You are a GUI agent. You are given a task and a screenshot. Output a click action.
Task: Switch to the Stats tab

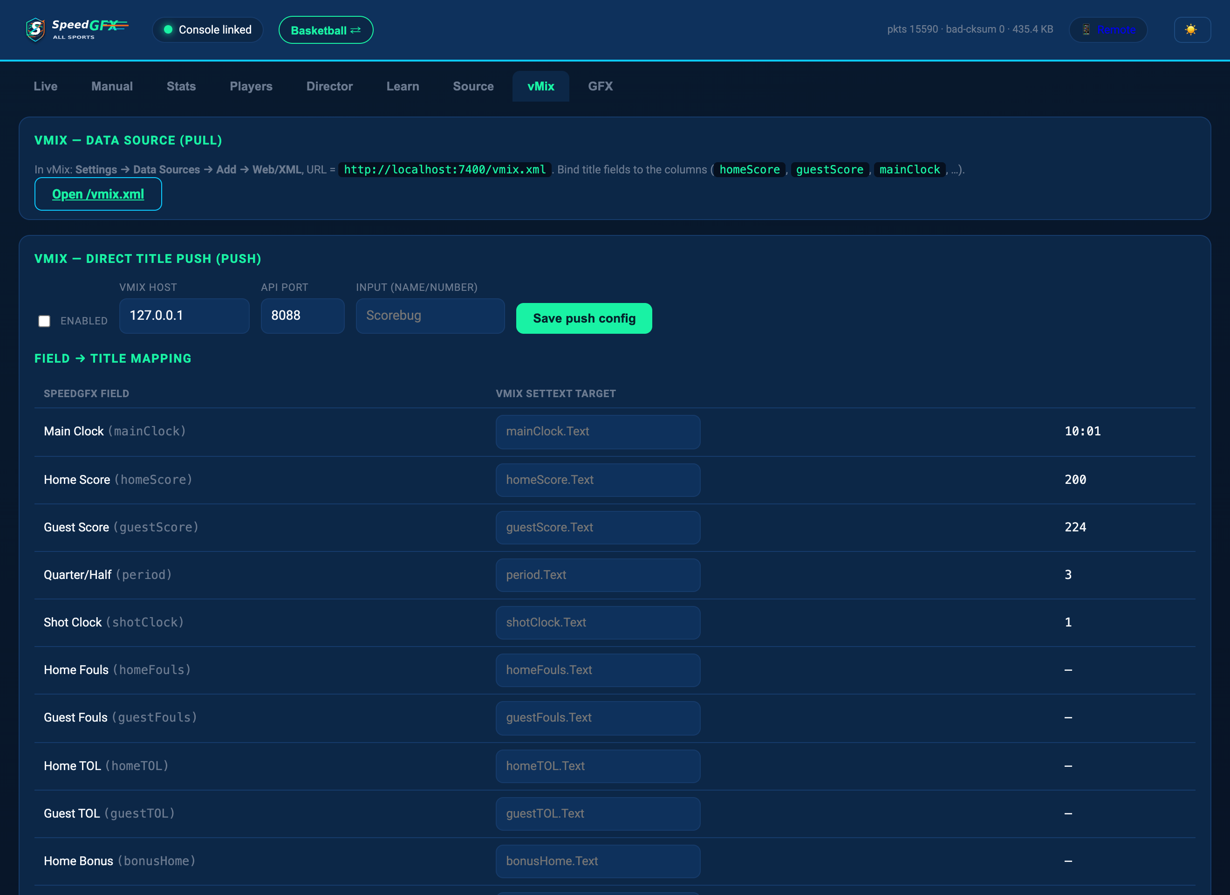click(x=181, y=86)
